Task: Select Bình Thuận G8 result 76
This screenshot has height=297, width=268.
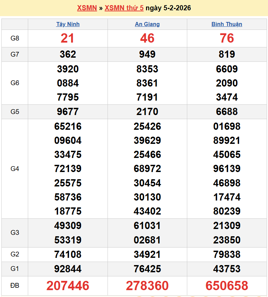Action: [x=227, y=38]
